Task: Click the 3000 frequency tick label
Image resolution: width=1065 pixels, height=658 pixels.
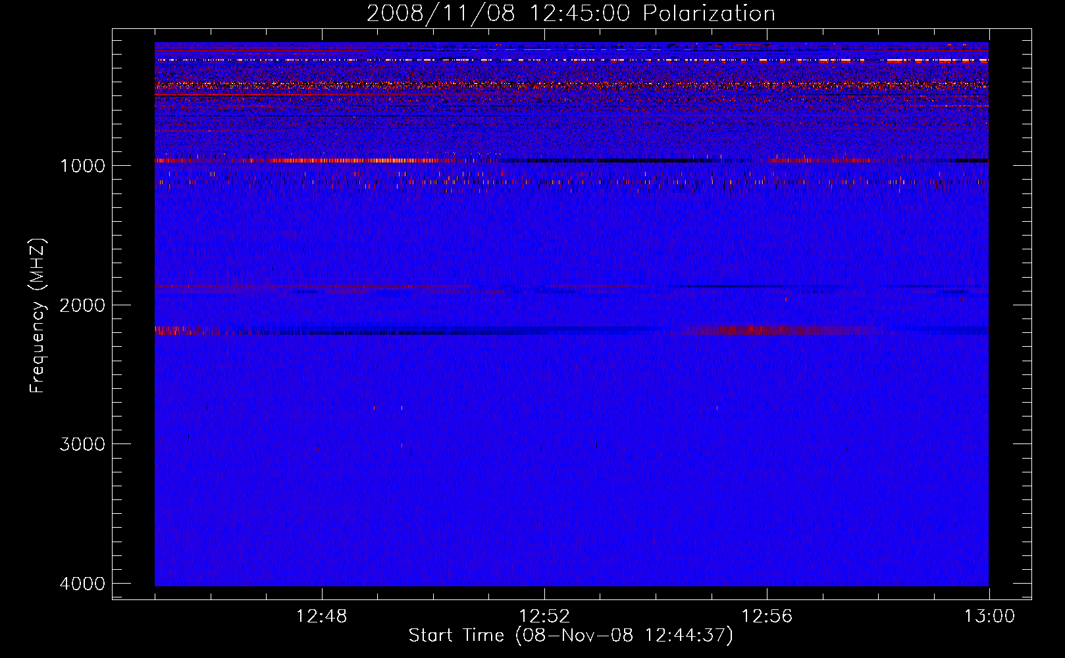Action: [82, 444]
